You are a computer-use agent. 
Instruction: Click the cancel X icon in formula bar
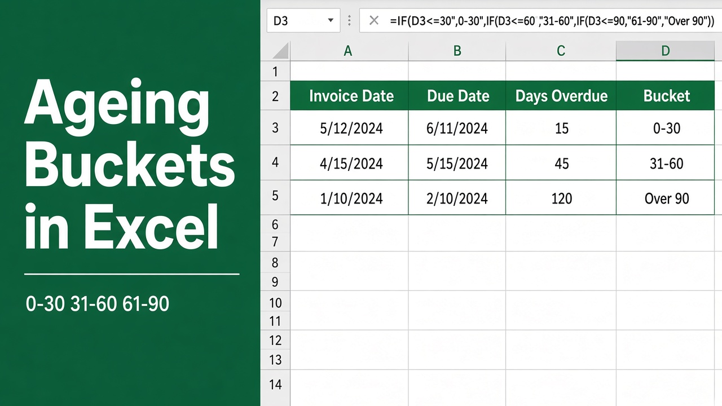(373, 21)
